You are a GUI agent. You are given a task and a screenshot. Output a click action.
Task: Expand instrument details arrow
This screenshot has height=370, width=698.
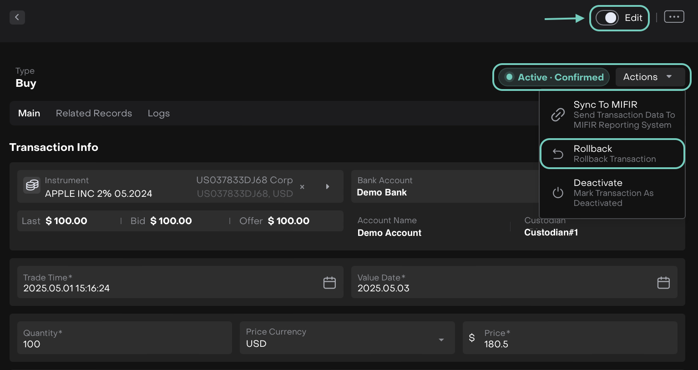pos(328,187)
